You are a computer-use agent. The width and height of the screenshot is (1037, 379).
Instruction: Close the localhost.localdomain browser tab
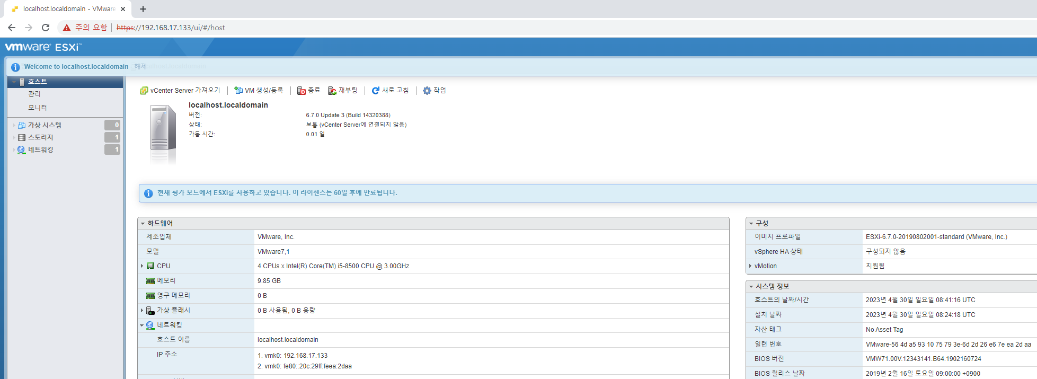tap(123, 9)
